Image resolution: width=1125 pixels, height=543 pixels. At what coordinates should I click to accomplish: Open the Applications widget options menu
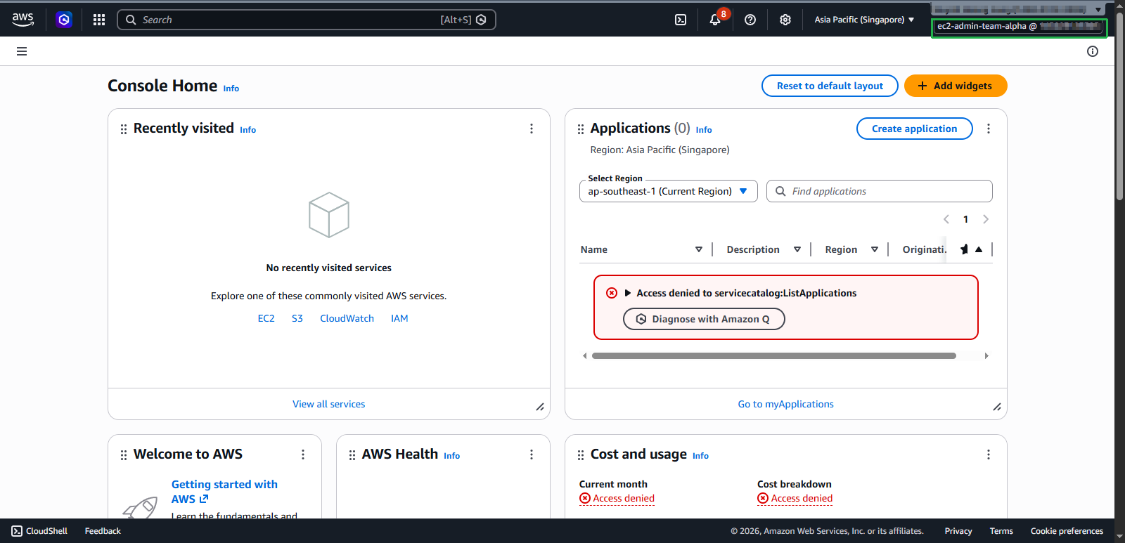(x=989, y=129)
